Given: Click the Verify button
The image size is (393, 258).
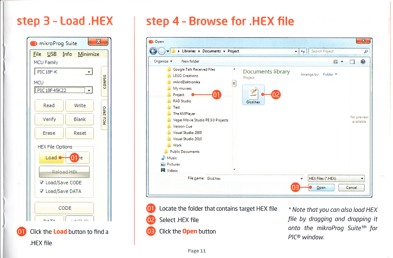Looking at the screenshot, I should coord(49,119).
